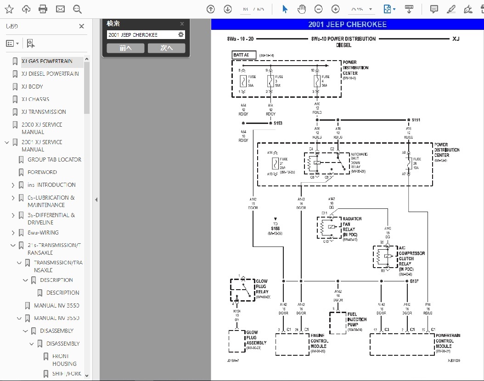Click the sign document pen icon

tap(468, 9)
